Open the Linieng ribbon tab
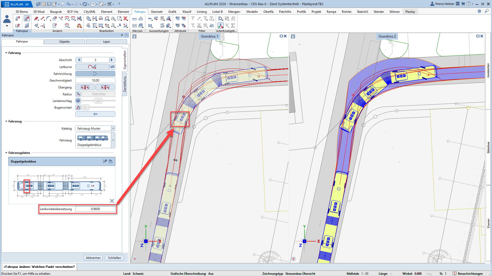 (201, 11)
